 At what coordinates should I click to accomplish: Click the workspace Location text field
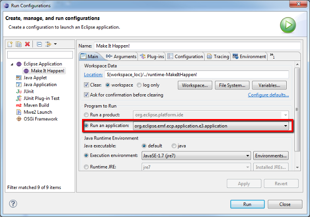click(196, 75)
